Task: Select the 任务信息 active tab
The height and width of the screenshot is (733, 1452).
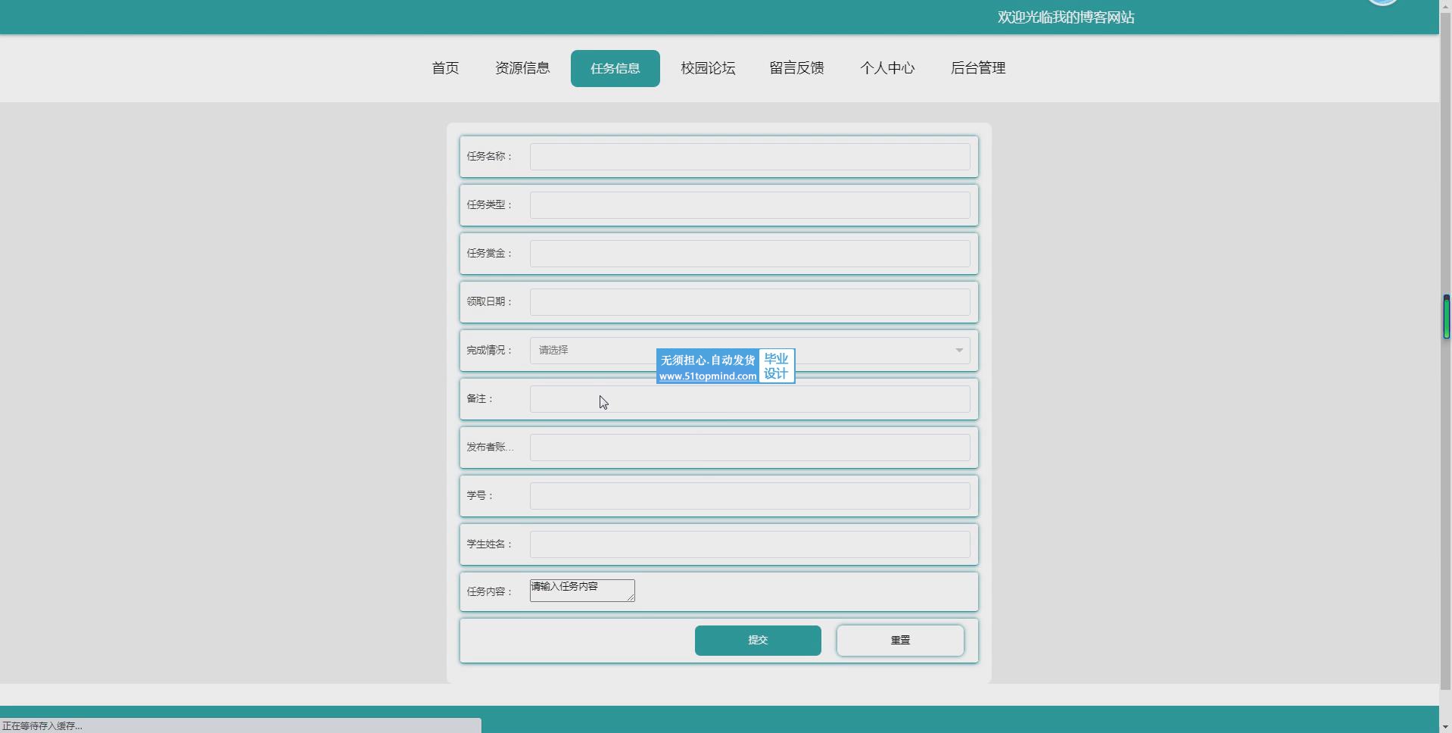Action: [615, 68]
